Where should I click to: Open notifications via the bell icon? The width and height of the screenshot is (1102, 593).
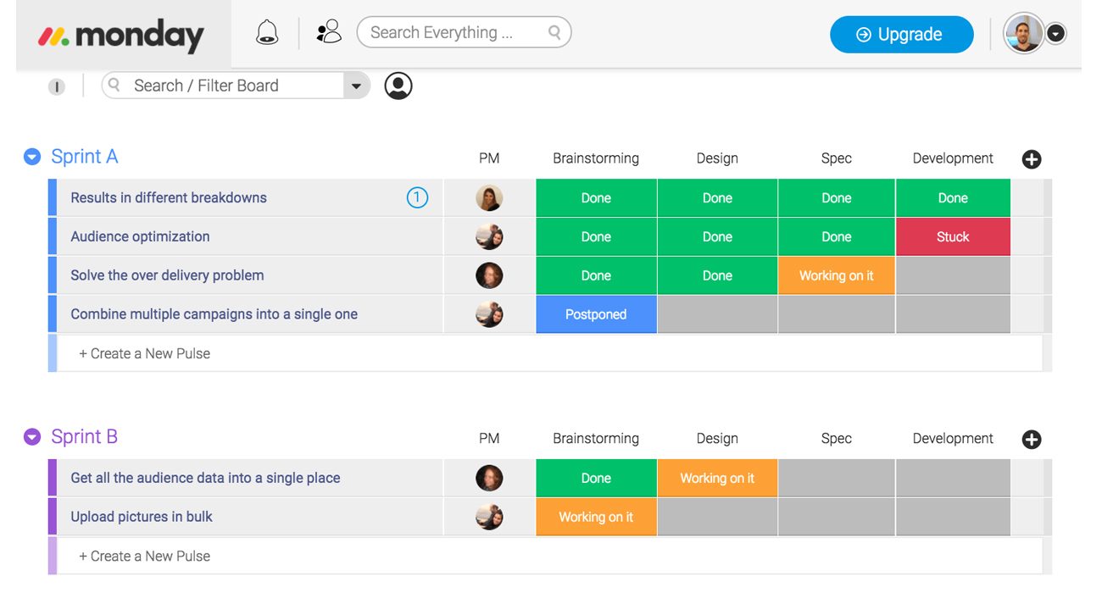tap(267, 30)
